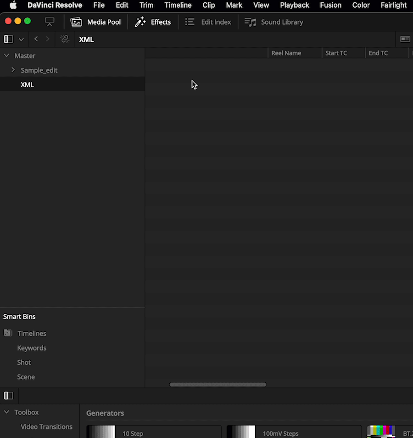This screenshot has width=413, height=438.
Task: Toggle the Media Pool panel
Action: click(95, 22)
